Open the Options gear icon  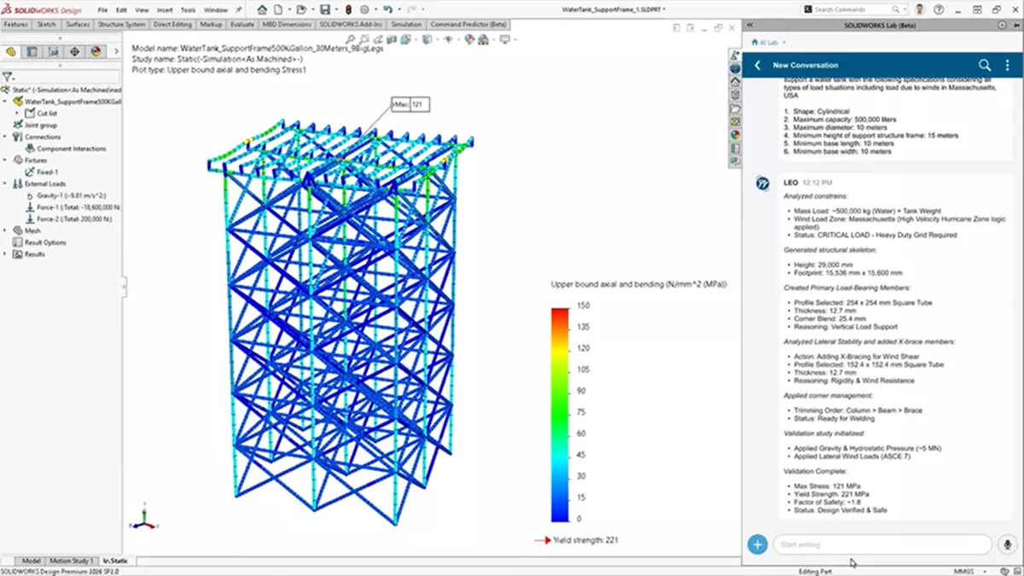click(365, 9)
